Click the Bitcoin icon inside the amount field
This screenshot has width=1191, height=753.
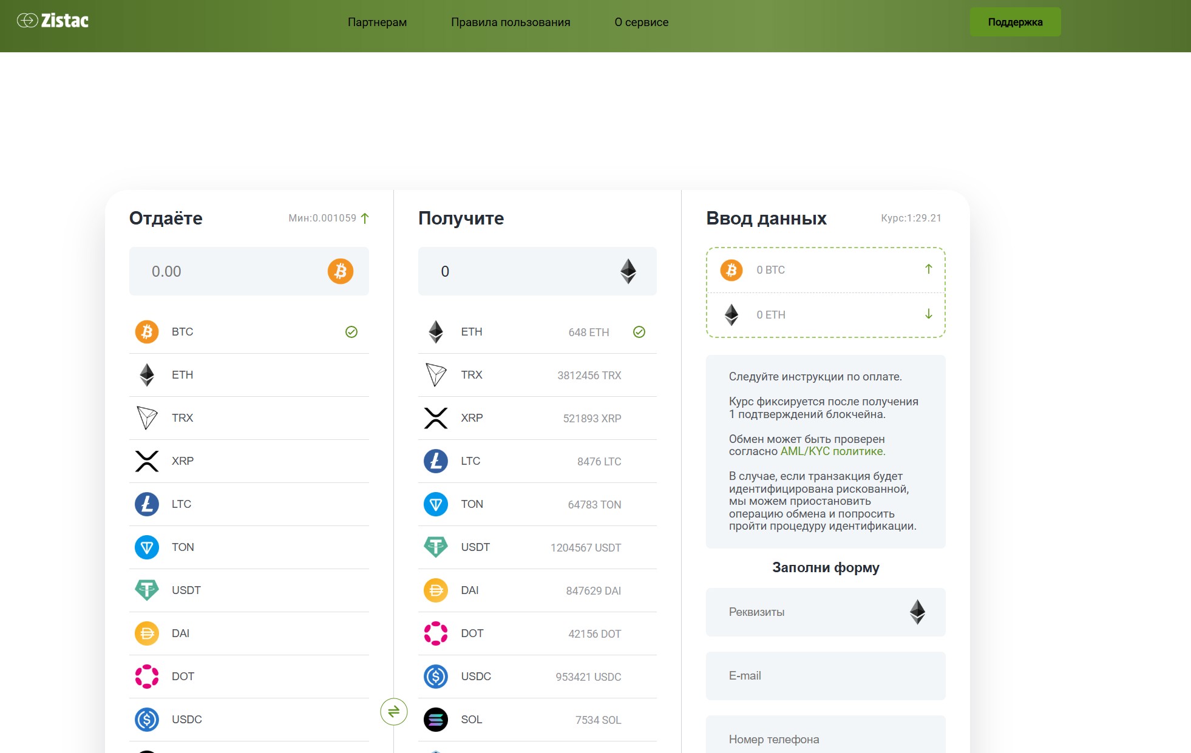pyautogui.click(x=340, y=271)
